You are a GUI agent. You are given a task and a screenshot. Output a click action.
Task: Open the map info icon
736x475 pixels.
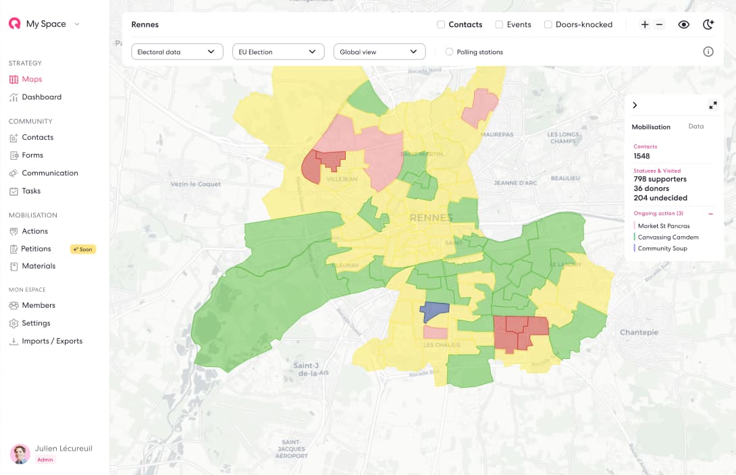(708, 52)
